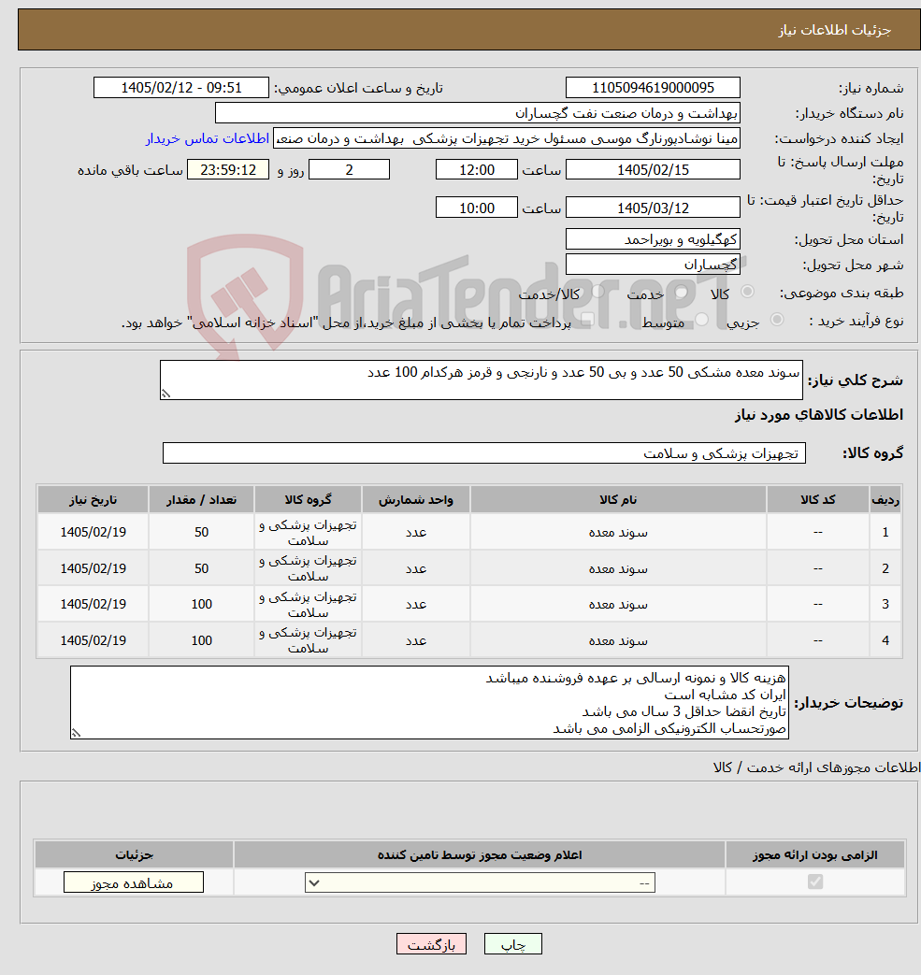The image size is (921, 975).
Task: Select the خدمت radio button
Action: pyautogui.click(x=681, y=293)
